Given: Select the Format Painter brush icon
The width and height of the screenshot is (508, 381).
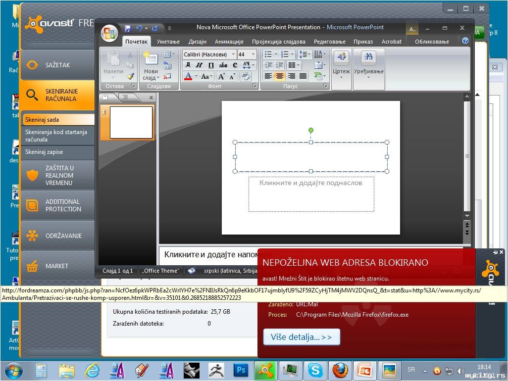Looking at the screenshot, I should click(130, 76).
